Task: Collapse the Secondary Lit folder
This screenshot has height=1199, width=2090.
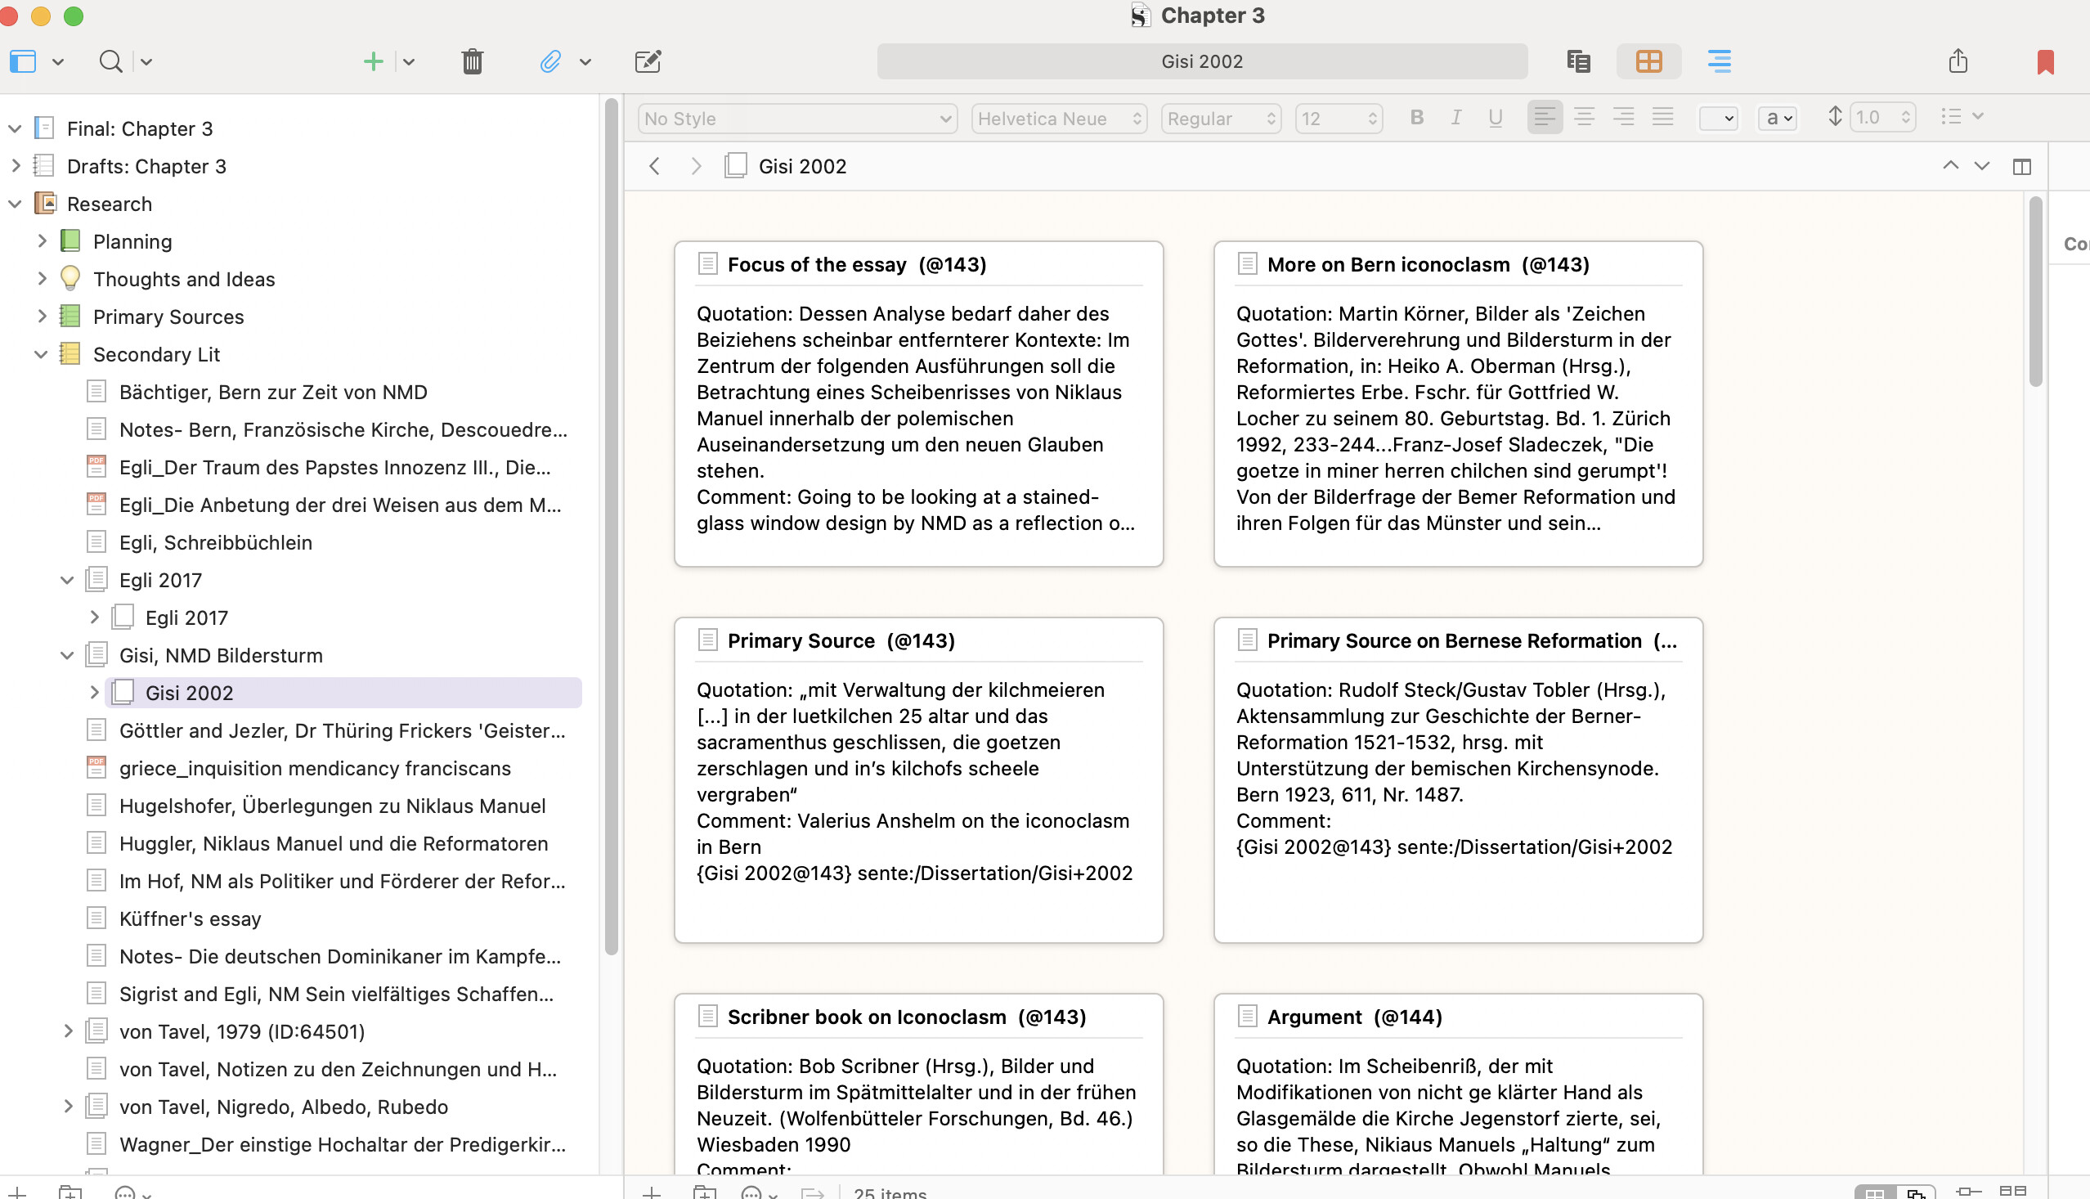Action: click(41, 354)
